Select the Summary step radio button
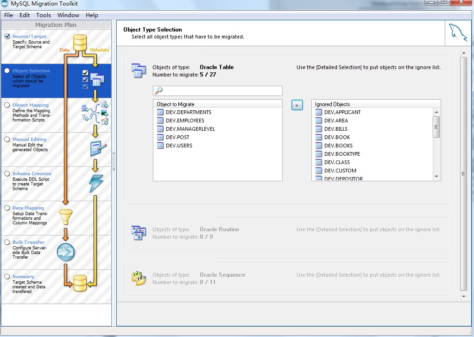The height and width of the screenshot is (337, 474). pyautogui.click(x=7, y=276)
